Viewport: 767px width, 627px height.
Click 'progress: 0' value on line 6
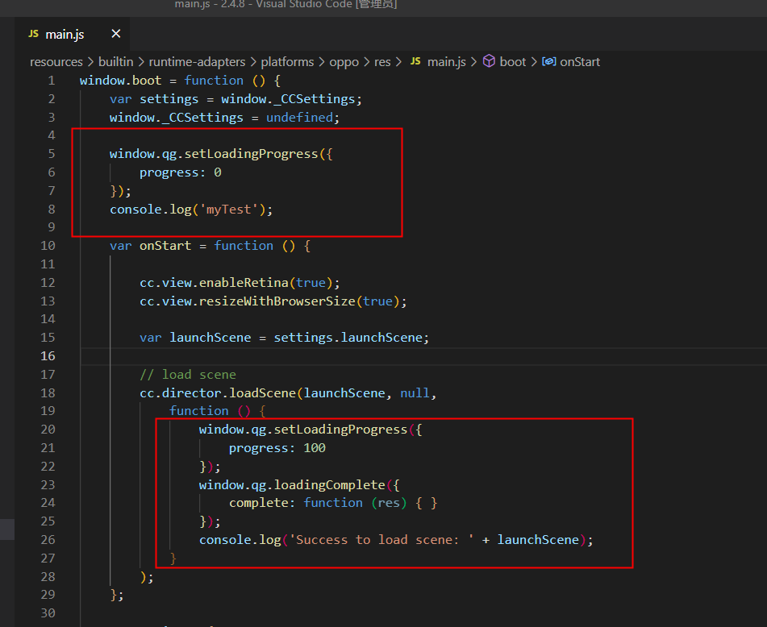[218, 172]
